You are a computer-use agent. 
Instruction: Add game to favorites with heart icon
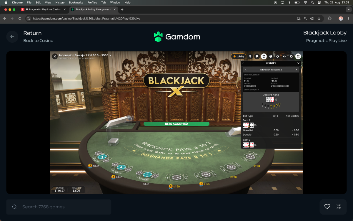point(327,207)
